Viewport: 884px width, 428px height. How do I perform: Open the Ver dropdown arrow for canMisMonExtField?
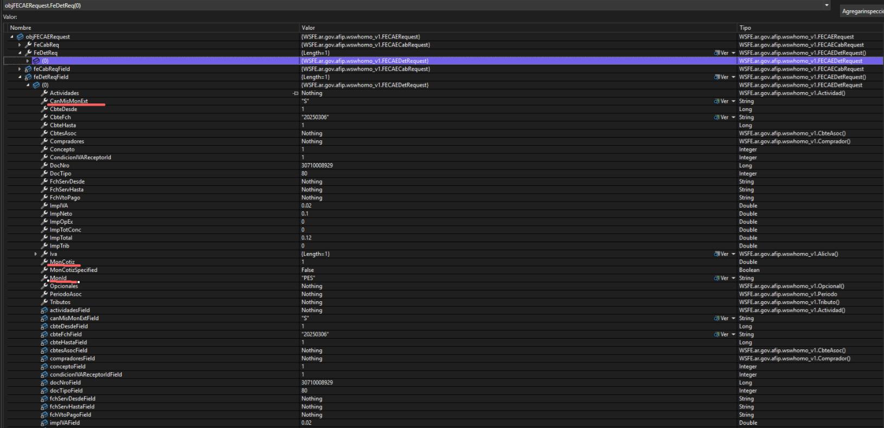(733, 319)
